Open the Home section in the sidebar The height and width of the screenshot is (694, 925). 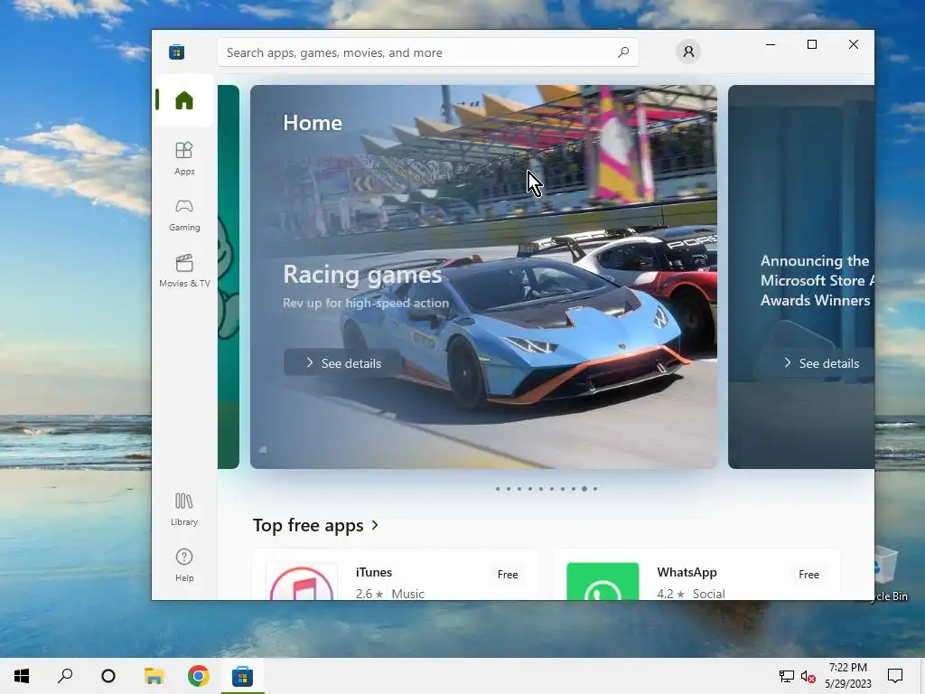click(x=184, y=100)
